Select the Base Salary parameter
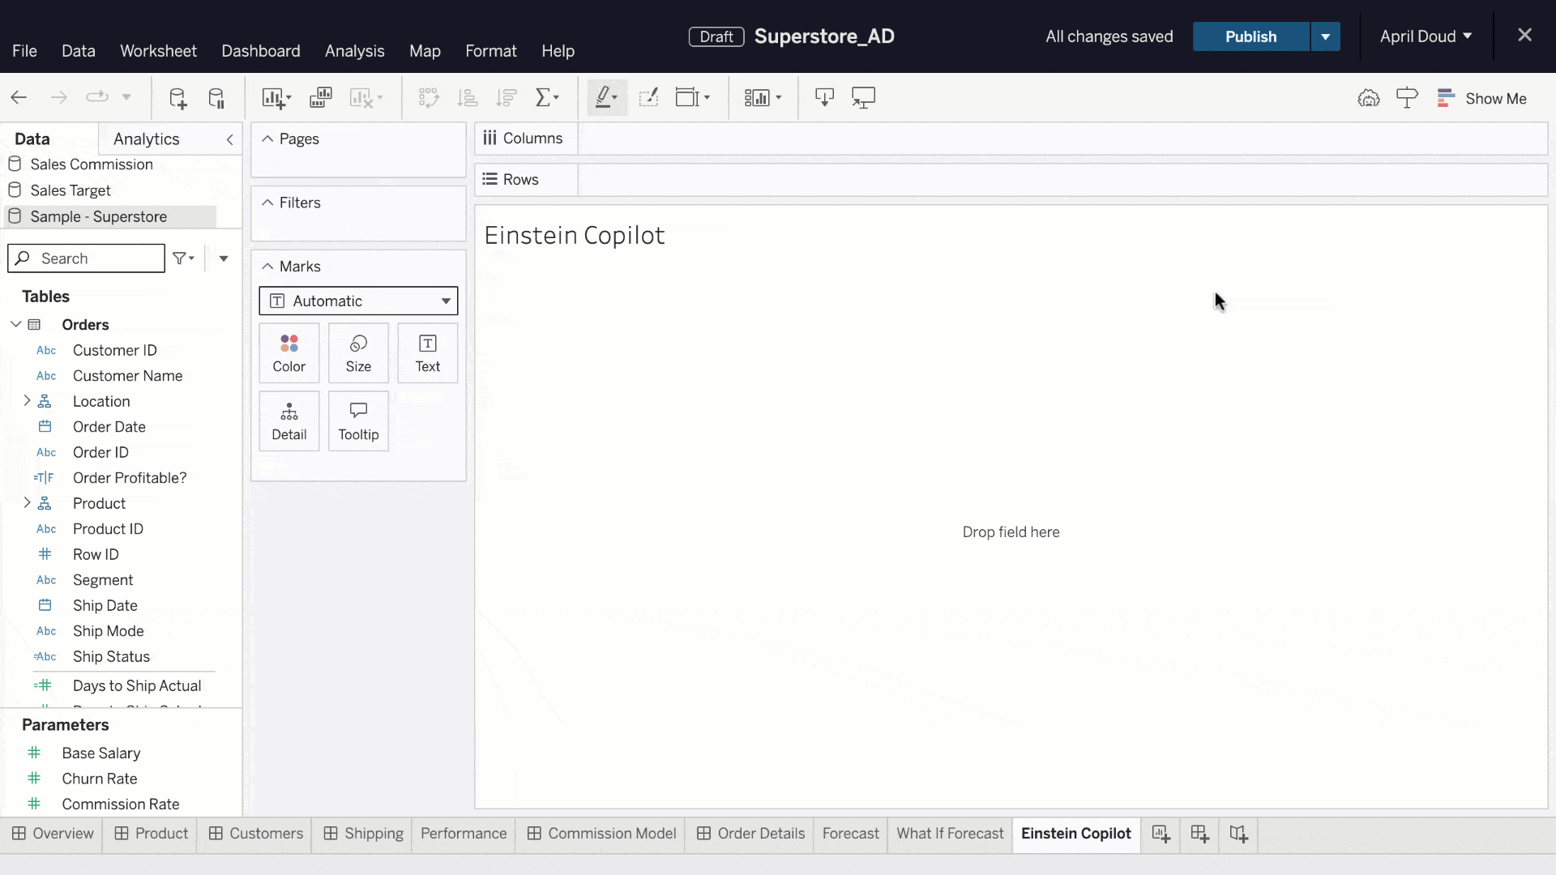The height and width of the screenshot is (875, 1556). 100,752
